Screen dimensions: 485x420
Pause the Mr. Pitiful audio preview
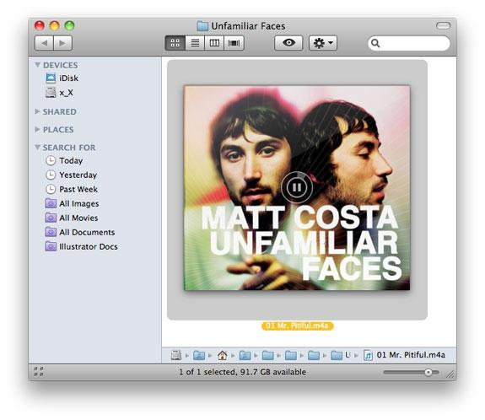pyautogui.click(x=297, y=187)
